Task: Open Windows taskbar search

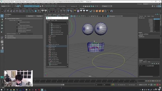Action: [5, 90]
